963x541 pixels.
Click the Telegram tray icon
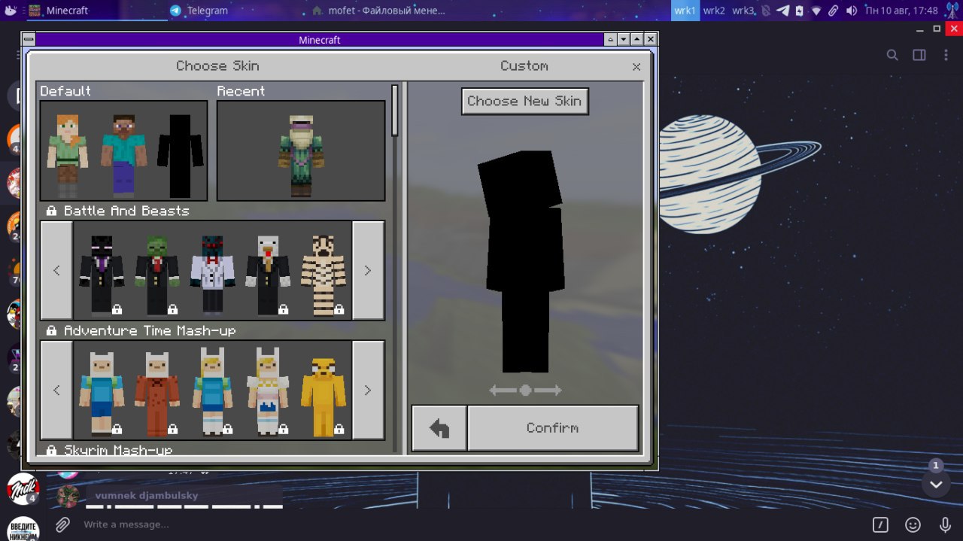(x=782, y=11)
